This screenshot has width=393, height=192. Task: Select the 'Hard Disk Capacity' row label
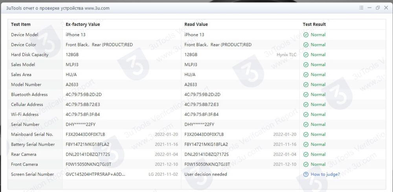pos(29,55)
